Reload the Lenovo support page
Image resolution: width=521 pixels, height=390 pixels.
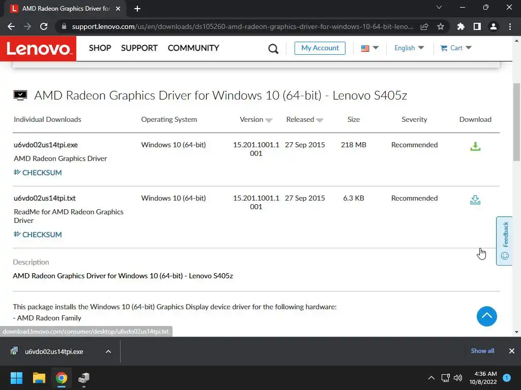coord(44,26)
